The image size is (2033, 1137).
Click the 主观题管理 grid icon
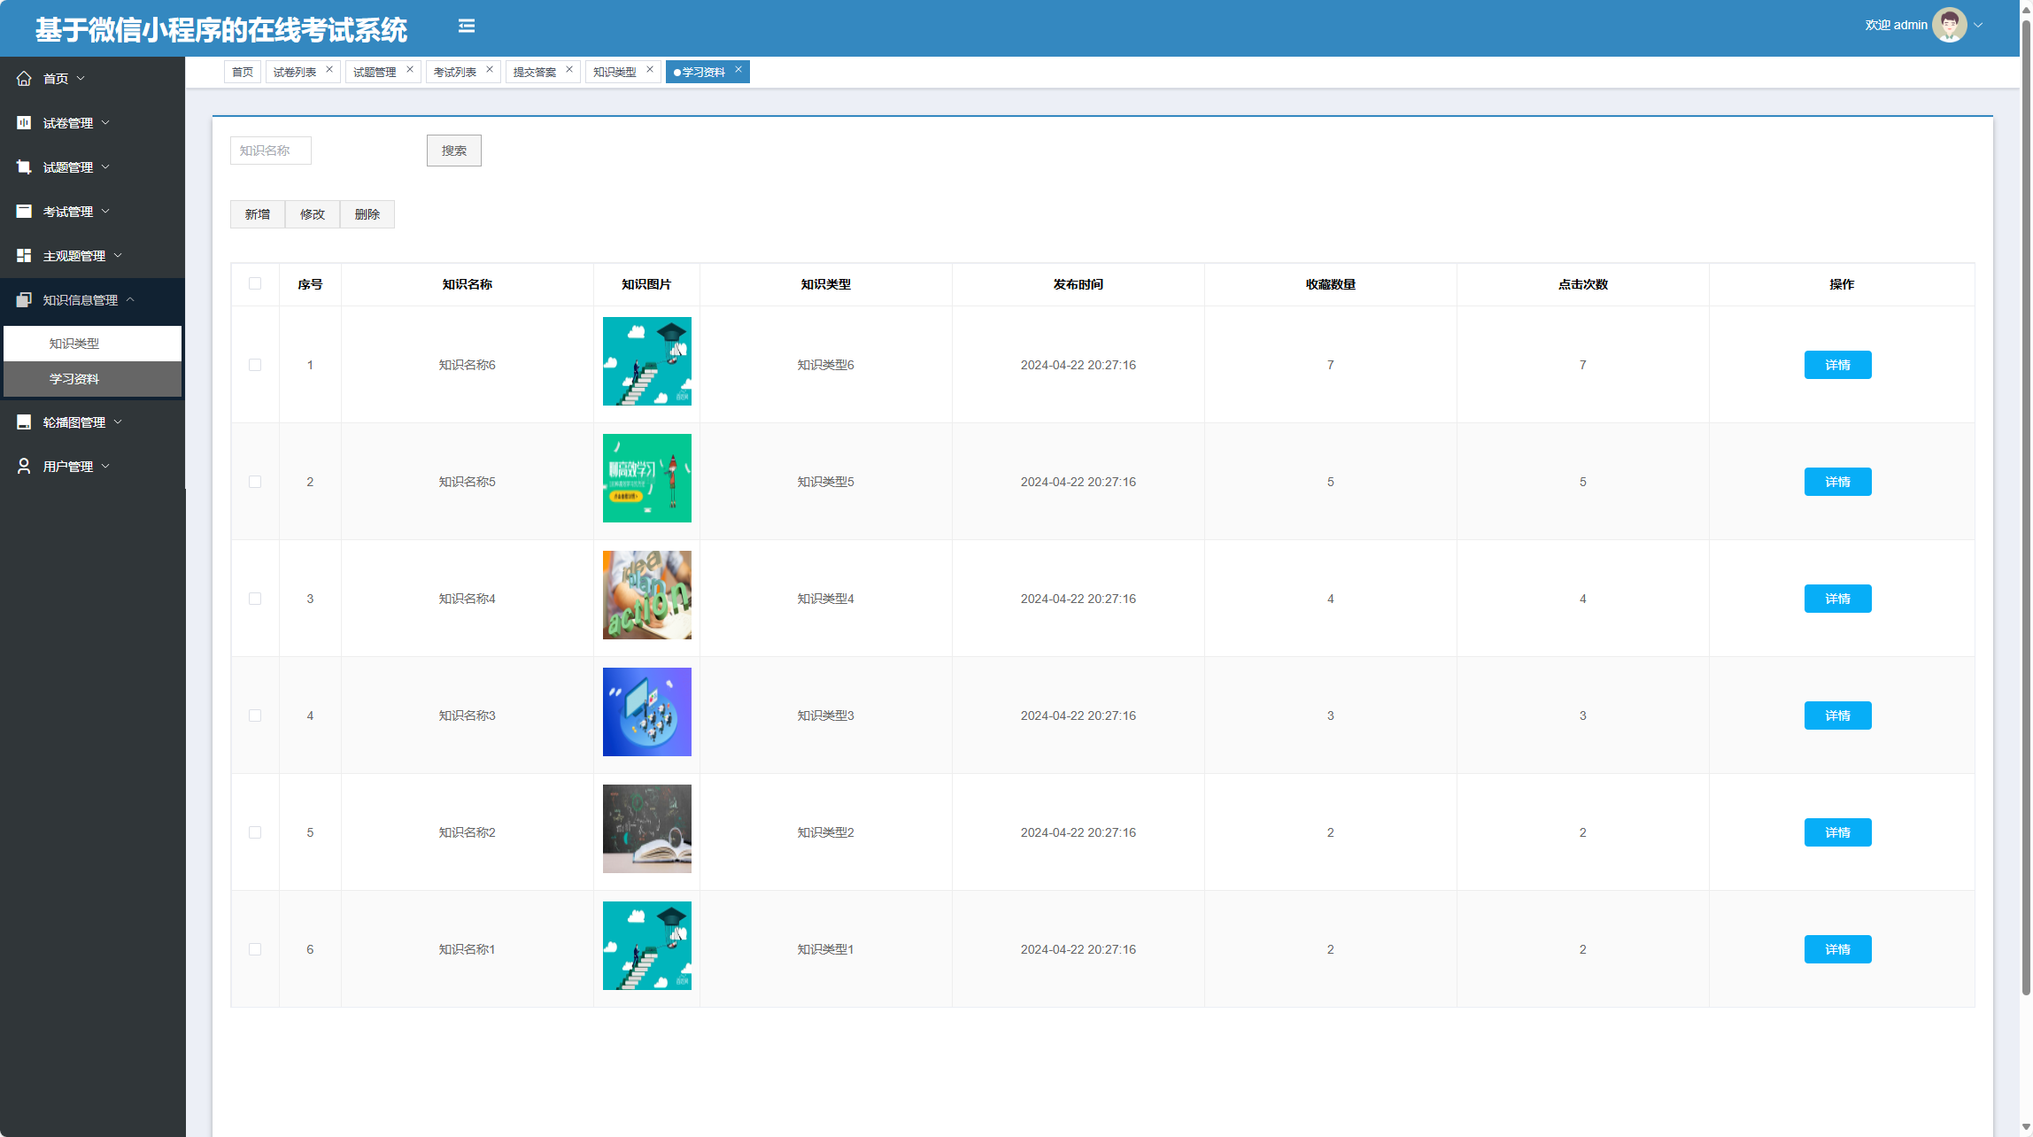tap(24, 256)
